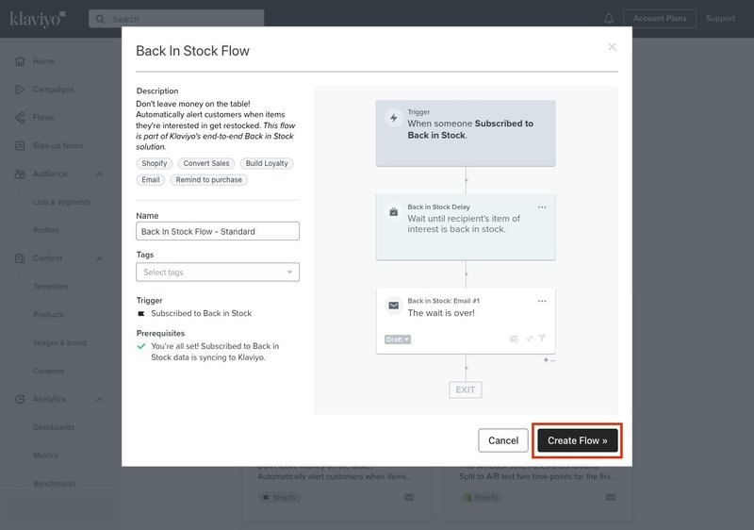This screenshot has width=754, height=530.
Task: Open the Back in Stock Email #1 options menu
Action: click(x=542, y=301)
